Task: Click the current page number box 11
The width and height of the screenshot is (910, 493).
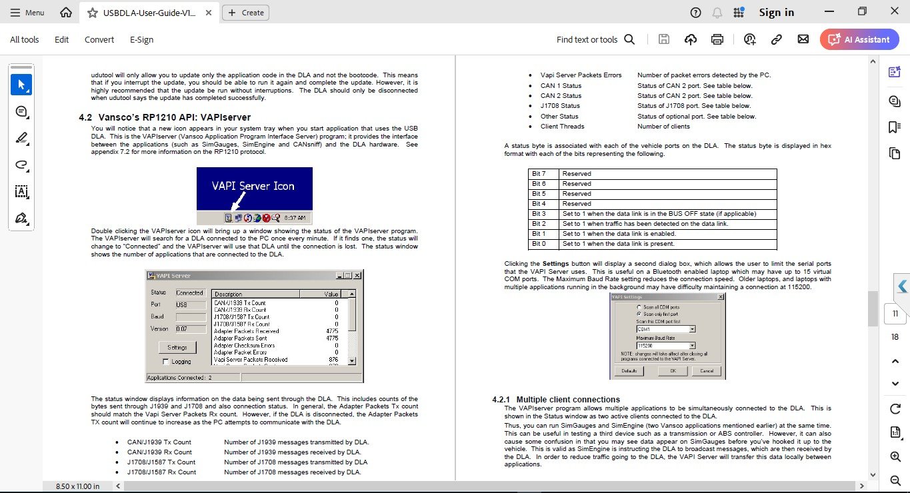Action: [x=895, y=314]
